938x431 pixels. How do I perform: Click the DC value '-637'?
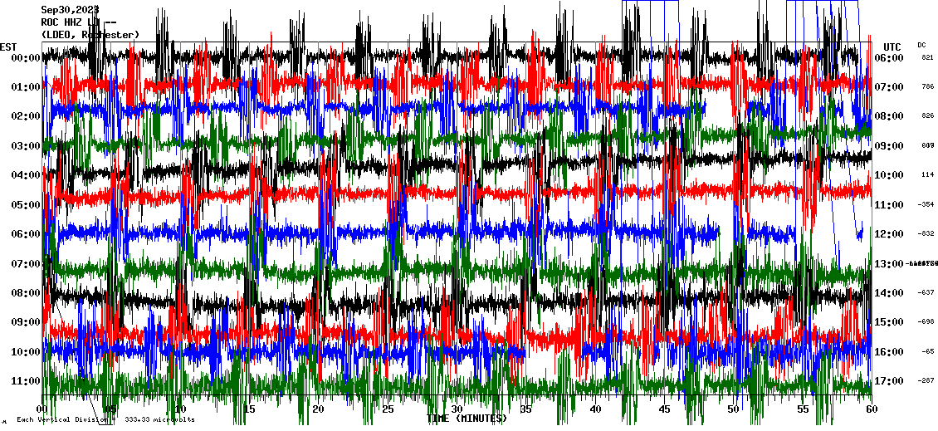[x=926, y=292]
